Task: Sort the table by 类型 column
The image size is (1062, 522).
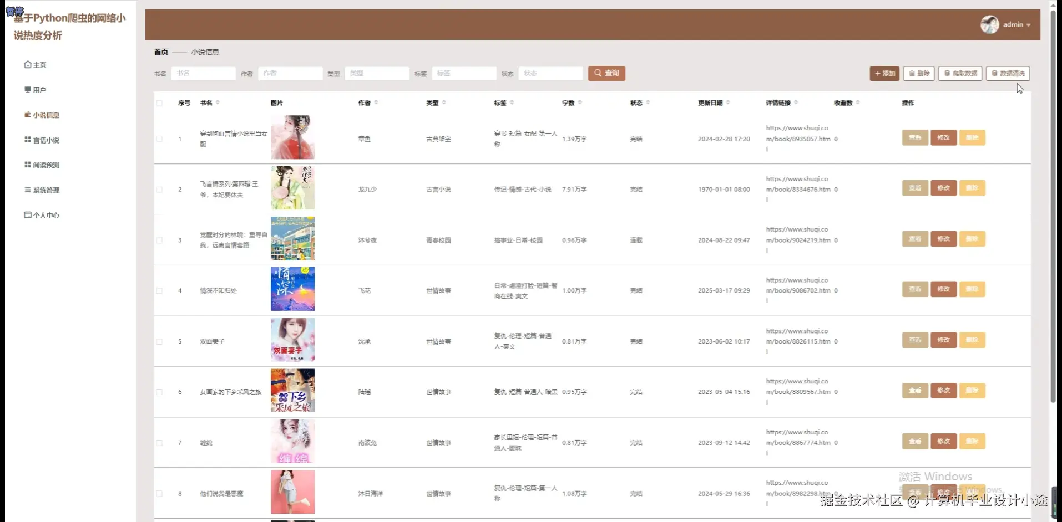Action: point(444,103)
